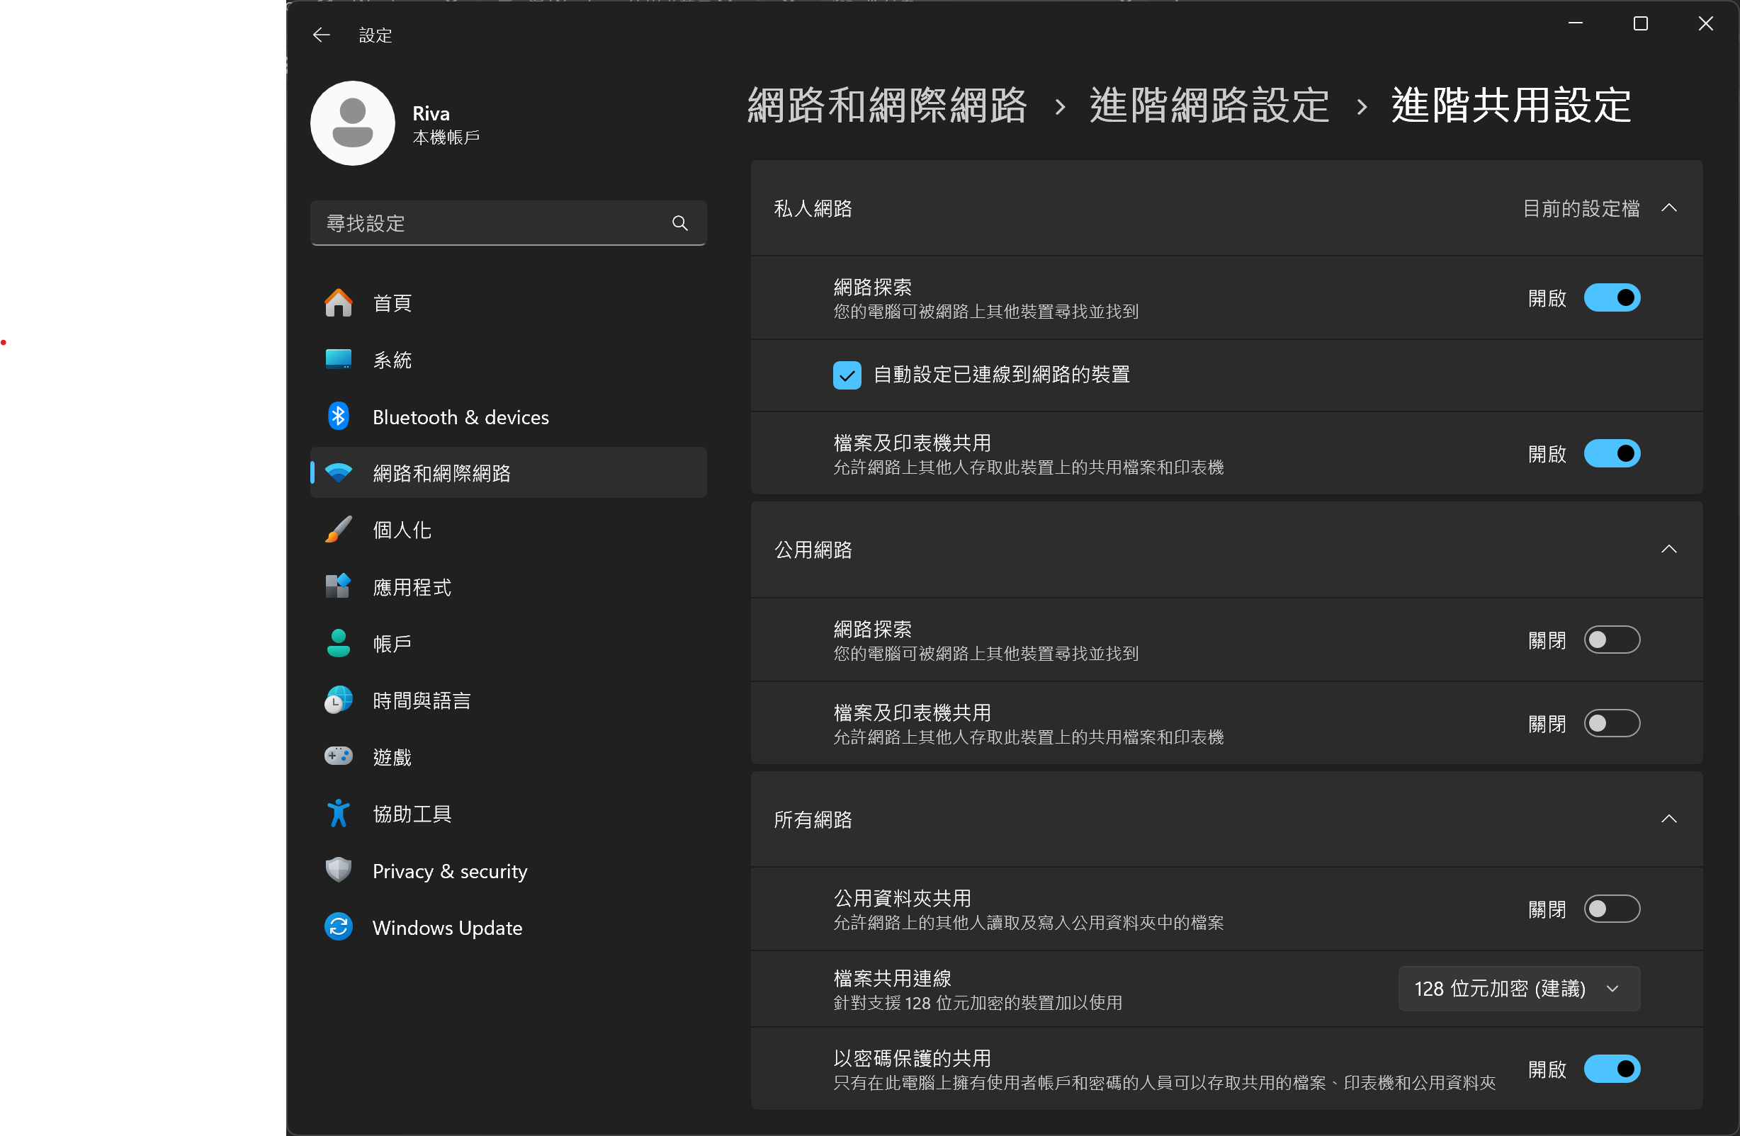
Task: Click the Bluetooth & devices icon
Action: point(338,416)
